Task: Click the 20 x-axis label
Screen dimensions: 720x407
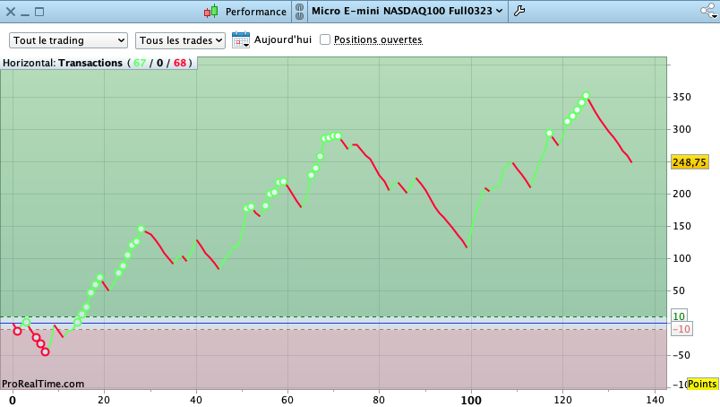Action: [104, 400]
